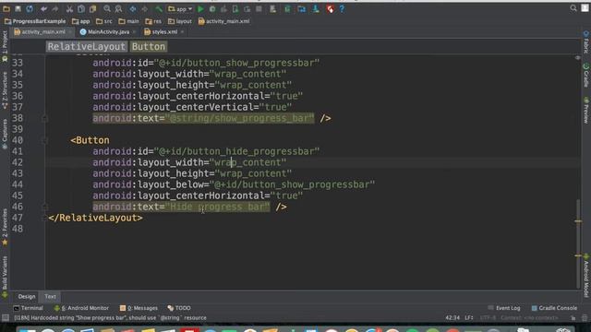Click the Replace toolbar icon
Screen dimensions: 591x332
[119, 8]
